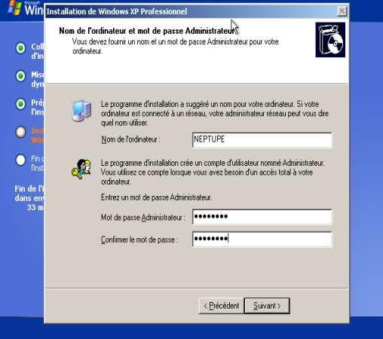383x339 pixels.
Task: Select the first green completed step indicator
Action: [20, 48]
